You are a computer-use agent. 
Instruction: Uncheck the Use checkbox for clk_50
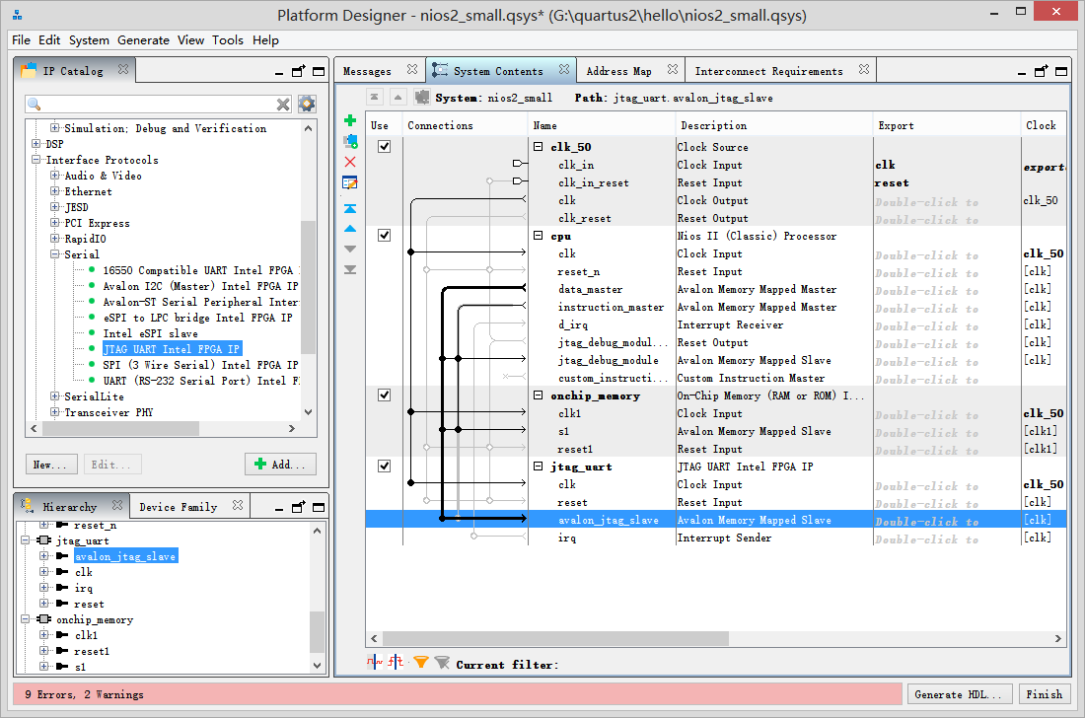click(x=384, y=147)
